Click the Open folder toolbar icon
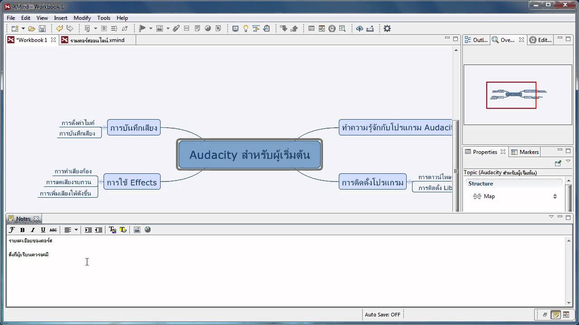This screenshot has height=325, width=579. pos(32,28)
